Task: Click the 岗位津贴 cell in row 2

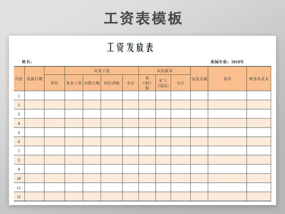Action: (112, 105)
